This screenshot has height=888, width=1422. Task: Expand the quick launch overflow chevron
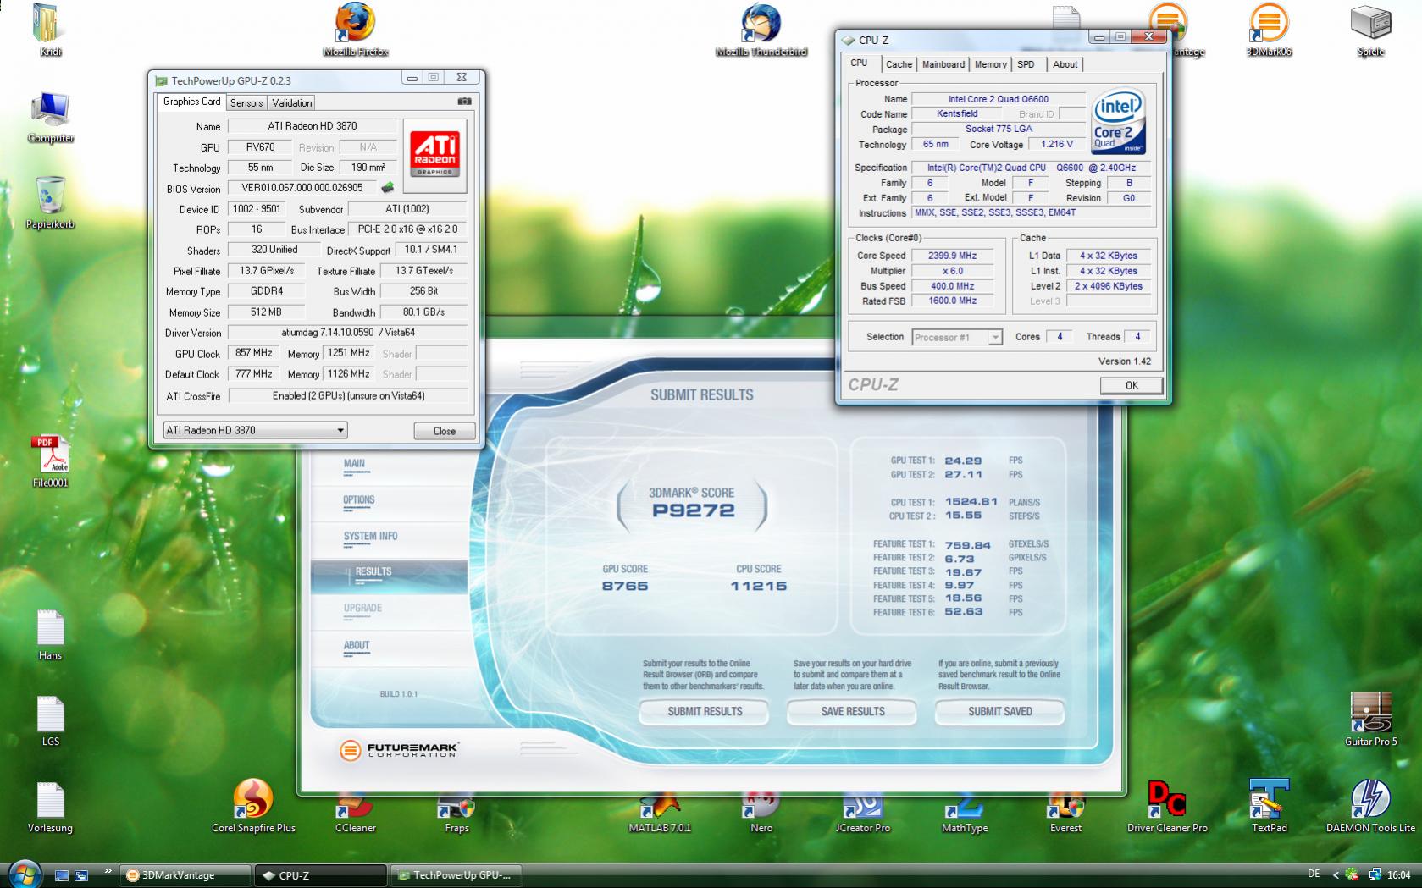pos(108,870)
